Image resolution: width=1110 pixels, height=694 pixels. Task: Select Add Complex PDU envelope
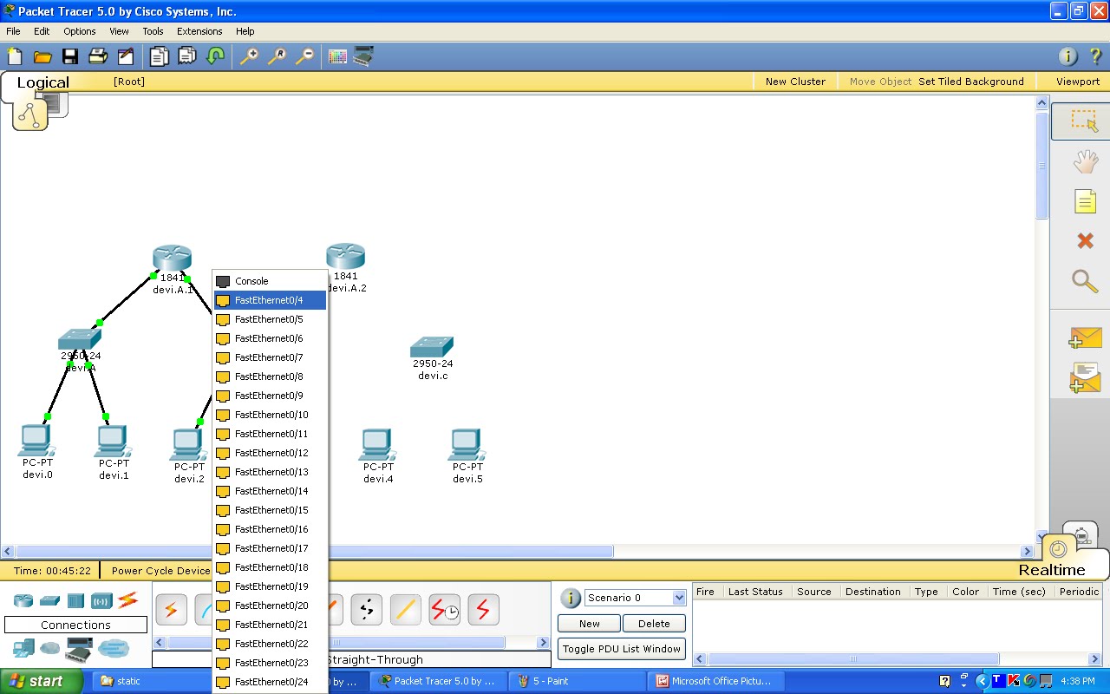coord(1085,377)
